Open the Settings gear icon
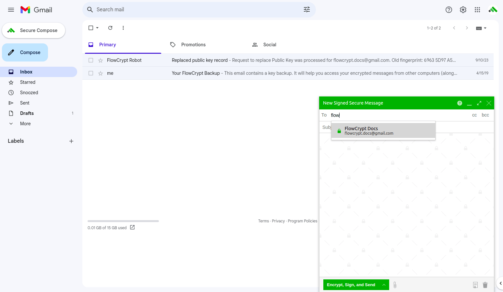This screenshot has height=292, width=503. point(463,10)
